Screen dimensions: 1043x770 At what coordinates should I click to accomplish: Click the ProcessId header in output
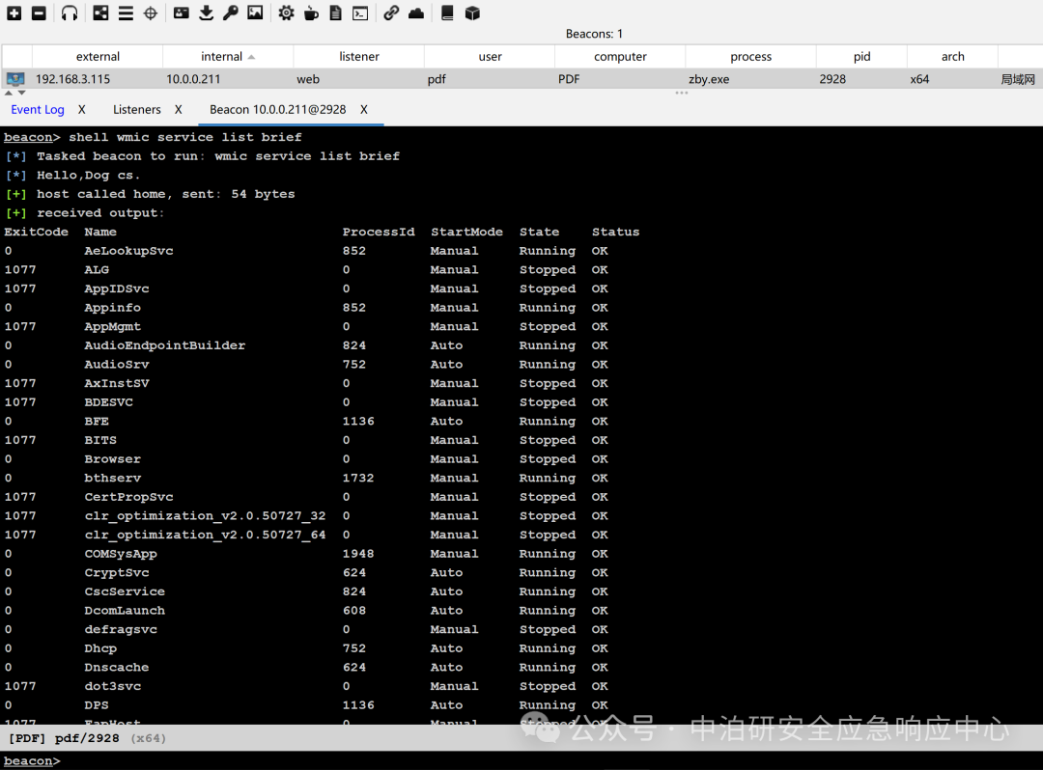tap(379, 232)
